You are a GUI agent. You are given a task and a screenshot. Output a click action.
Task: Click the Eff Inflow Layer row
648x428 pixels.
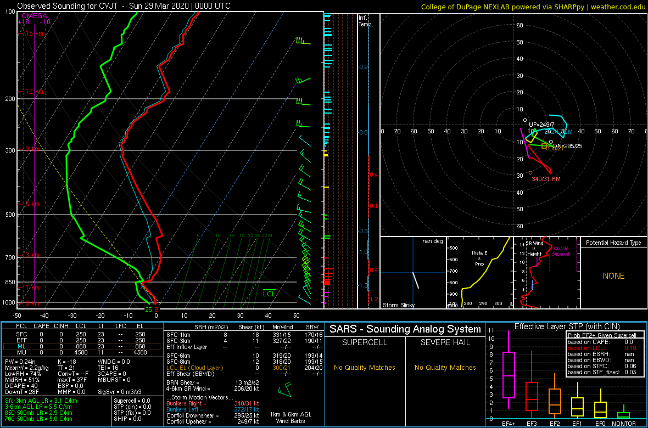click(x=244, y=346)
